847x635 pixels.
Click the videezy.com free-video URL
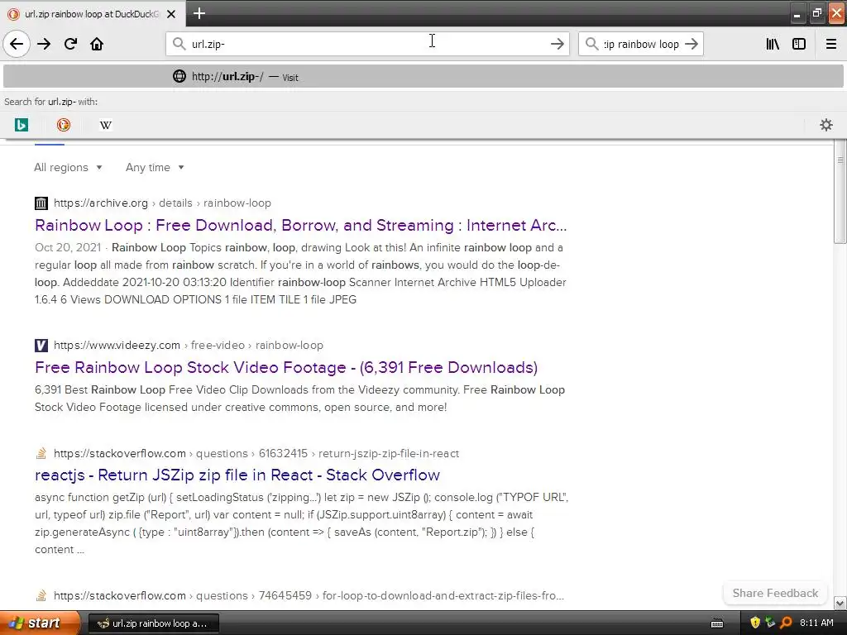(x=189, y=345)
